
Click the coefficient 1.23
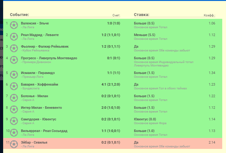coord(212,84)
